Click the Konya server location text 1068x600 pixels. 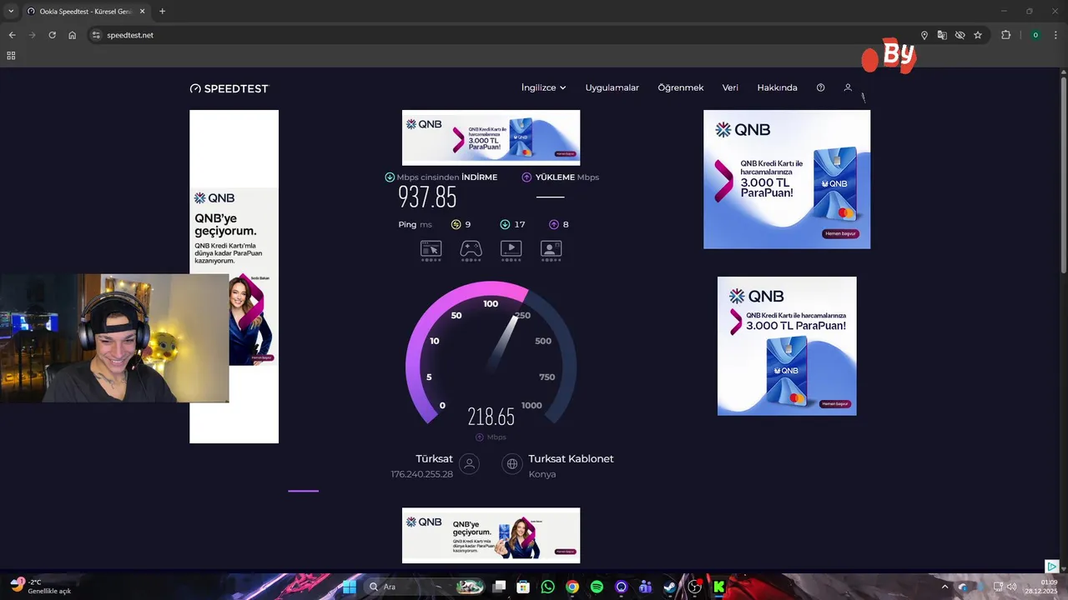(x=542, y=474)
